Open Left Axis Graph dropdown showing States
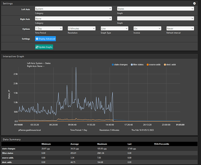 click(155, 9)
